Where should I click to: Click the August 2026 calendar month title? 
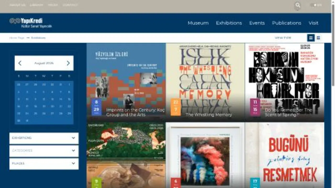44,63
